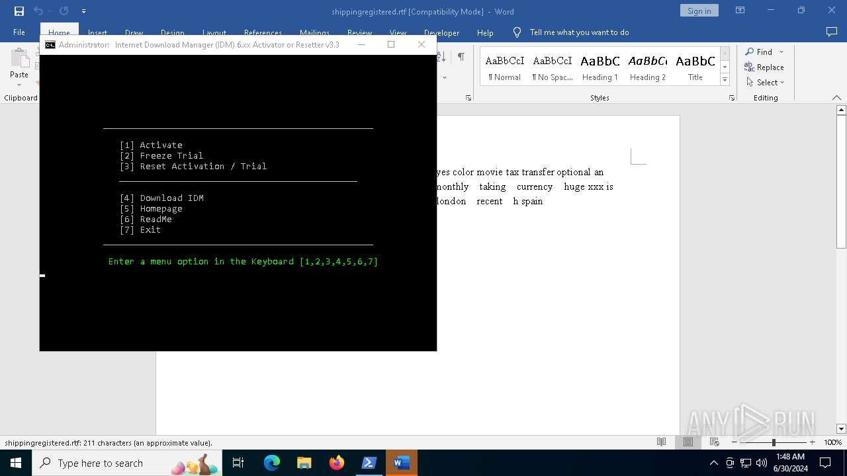Open the File menu

click(19, 32)
